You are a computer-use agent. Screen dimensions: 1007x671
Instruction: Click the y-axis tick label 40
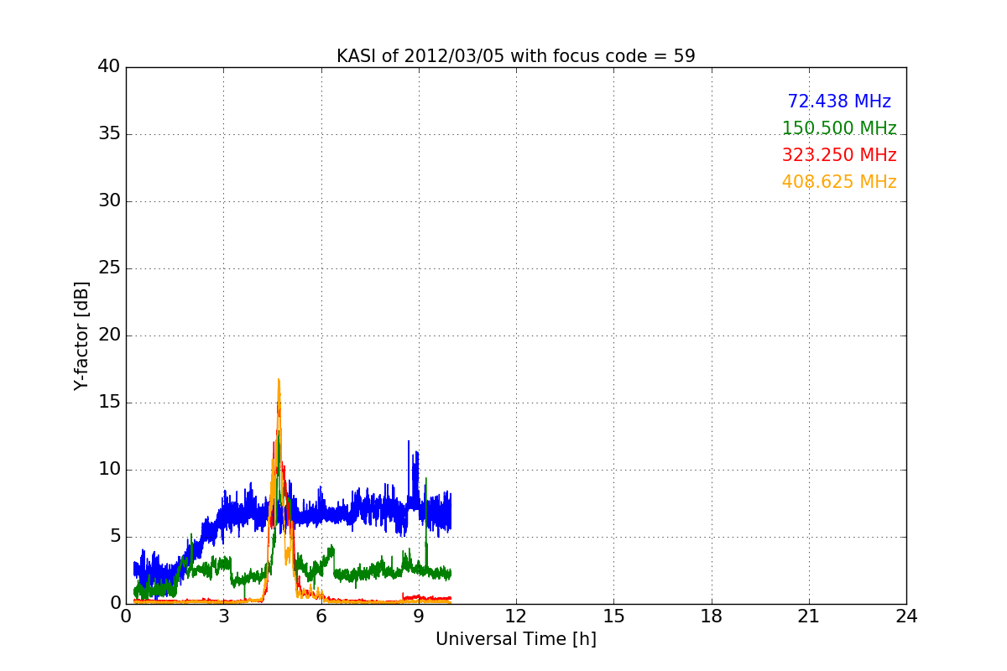tap(109, 67)
